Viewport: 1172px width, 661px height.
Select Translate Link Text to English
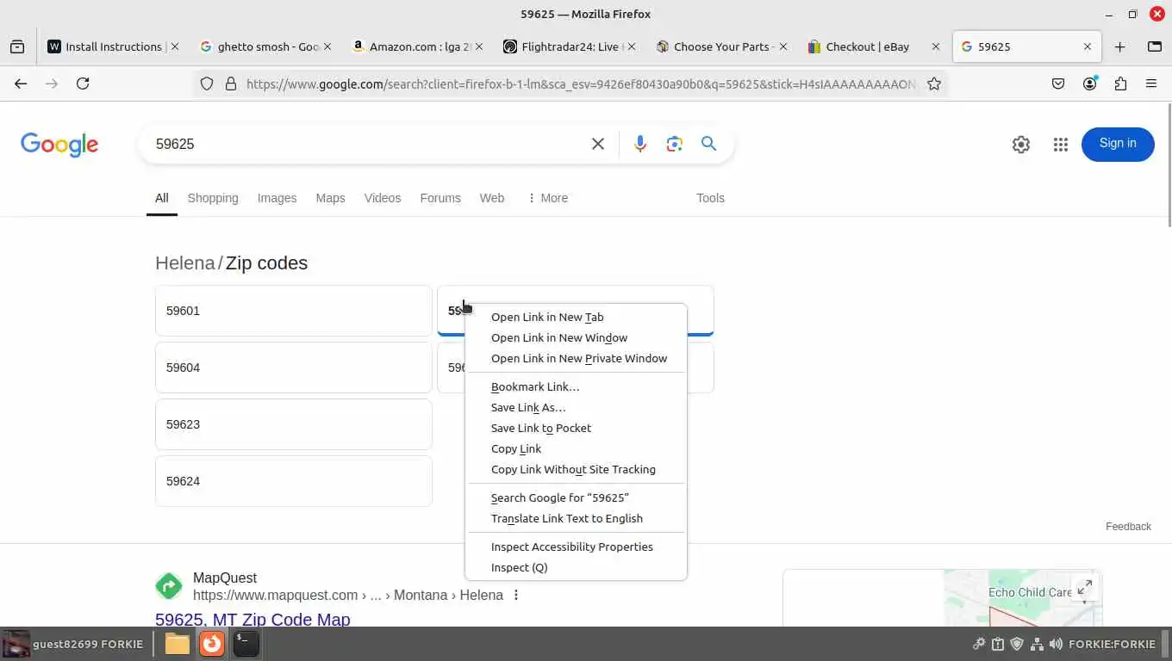coord(576,518)
